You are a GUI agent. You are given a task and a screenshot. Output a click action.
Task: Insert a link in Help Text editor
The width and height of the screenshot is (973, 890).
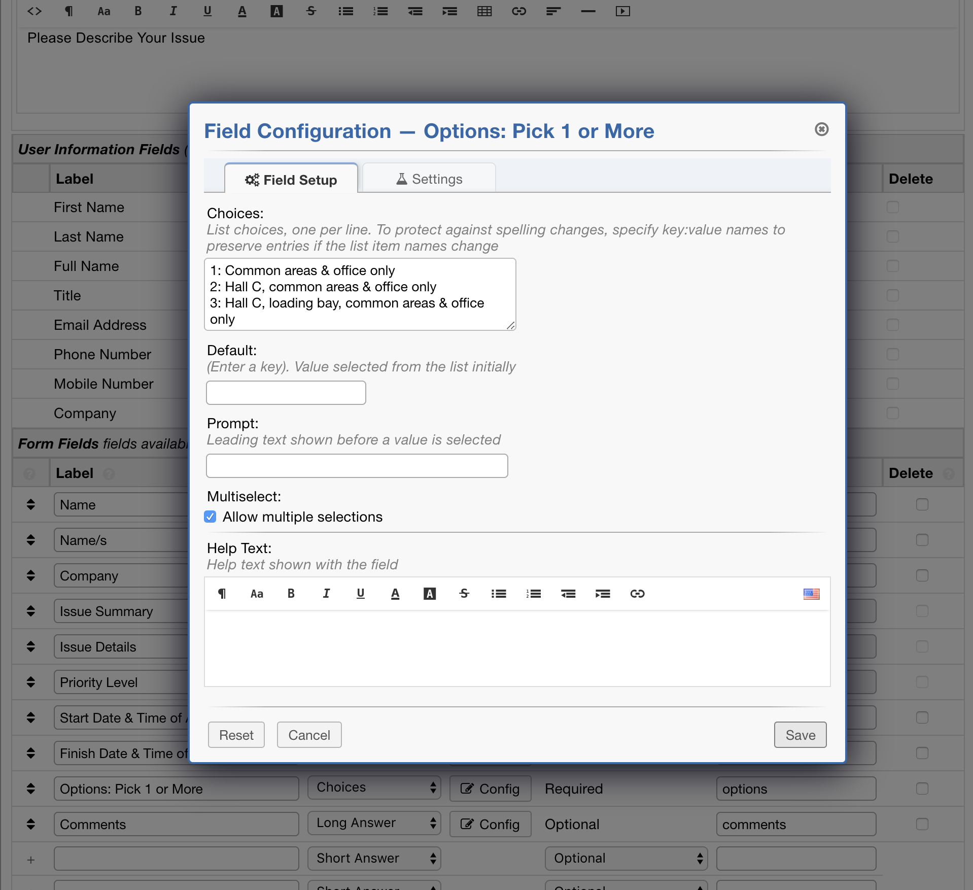pos(637,594)
